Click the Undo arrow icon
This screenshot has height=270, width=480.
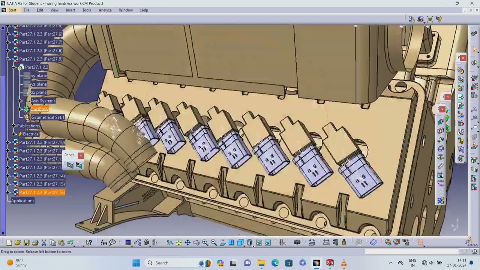pos(70,242)
